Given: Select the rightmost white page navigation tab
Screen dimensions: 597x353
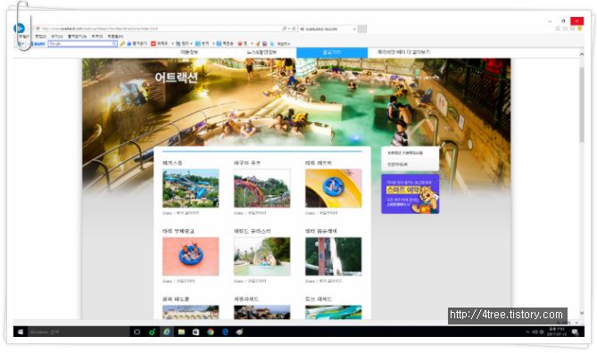Looking at the screenshot, I should click(403, 53).
